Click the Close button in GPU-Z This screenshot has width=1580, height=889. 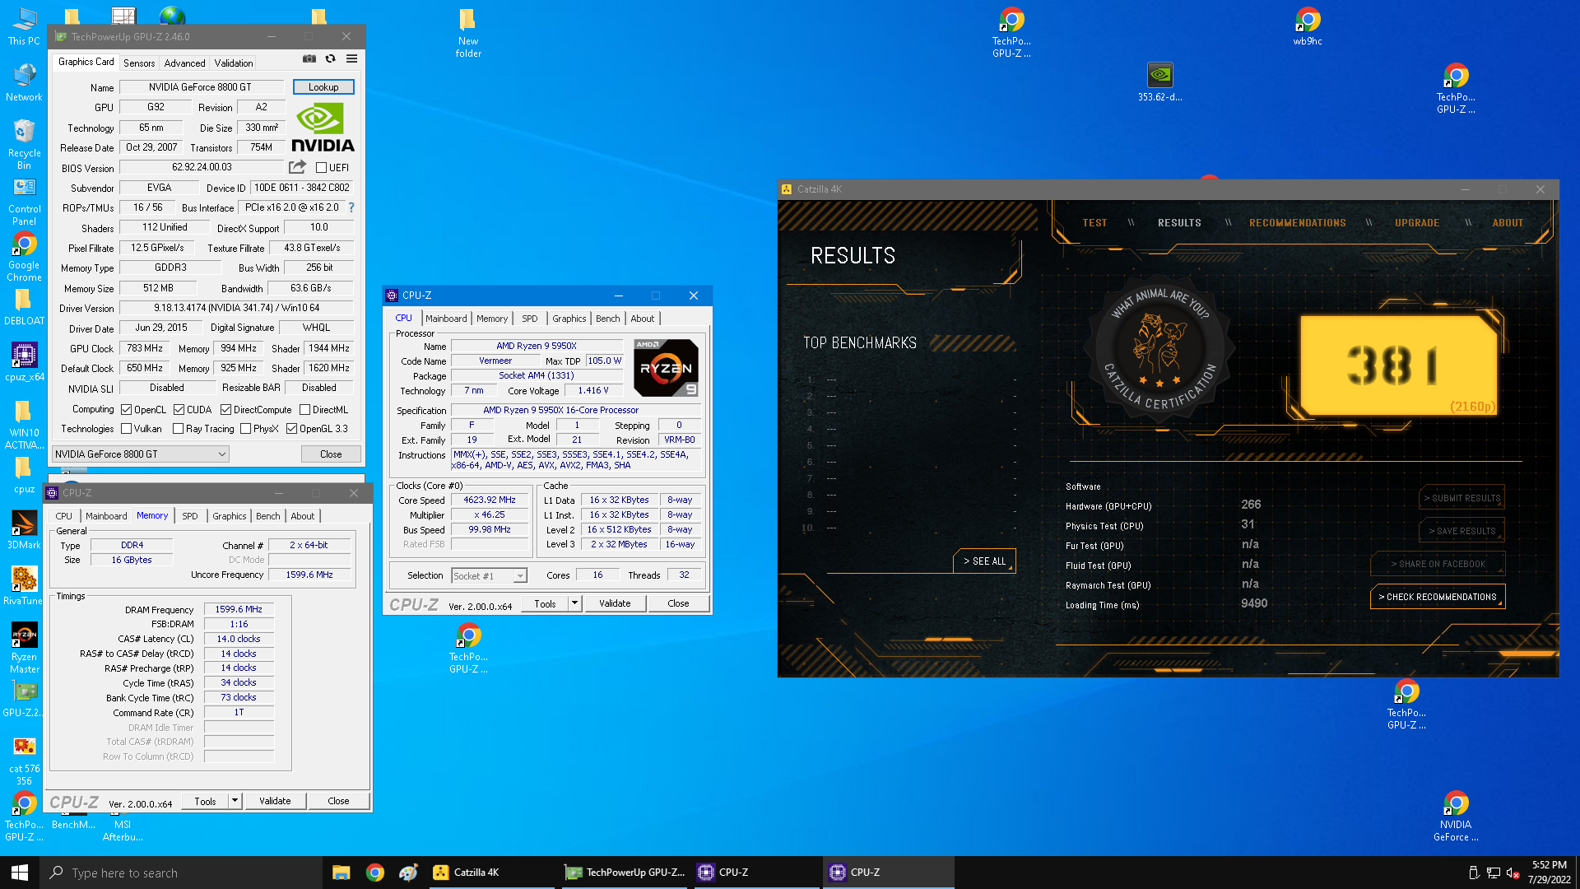[331, 454]
